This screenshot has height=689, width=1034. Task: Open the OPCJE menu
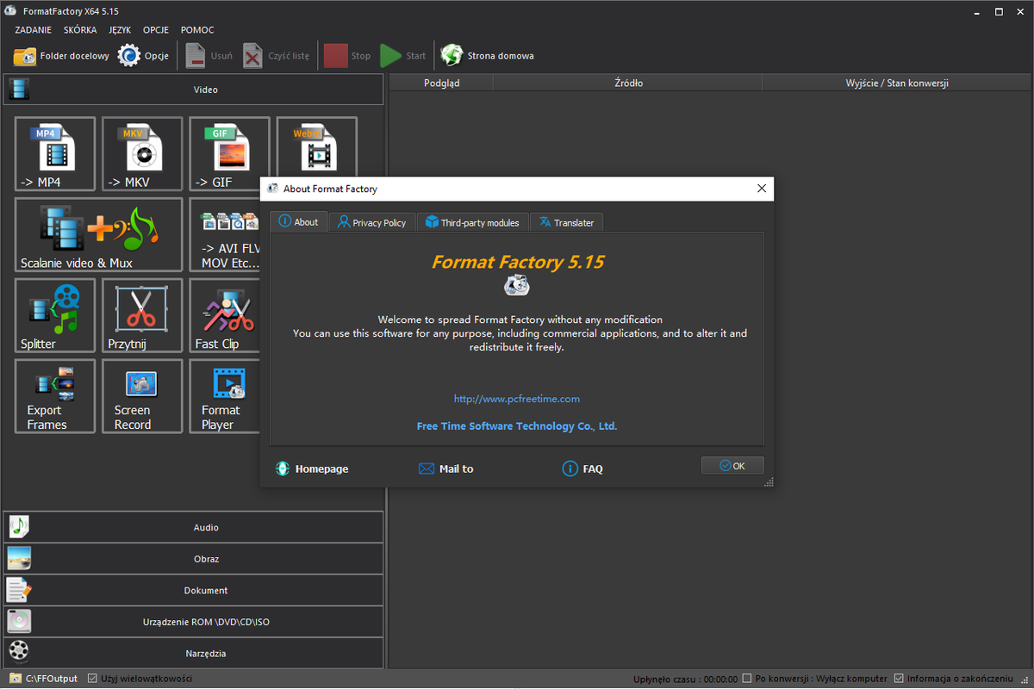pos(156,30)
